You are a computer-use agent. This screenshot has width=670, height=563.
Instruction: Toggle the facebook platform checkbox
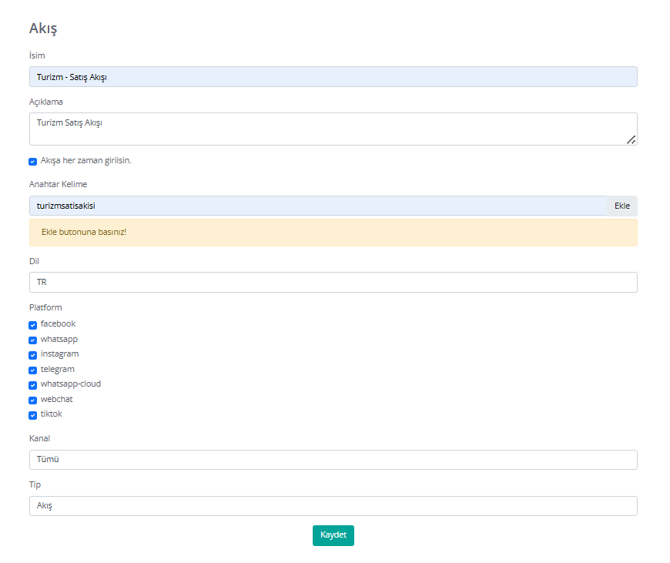pos(33,325)
